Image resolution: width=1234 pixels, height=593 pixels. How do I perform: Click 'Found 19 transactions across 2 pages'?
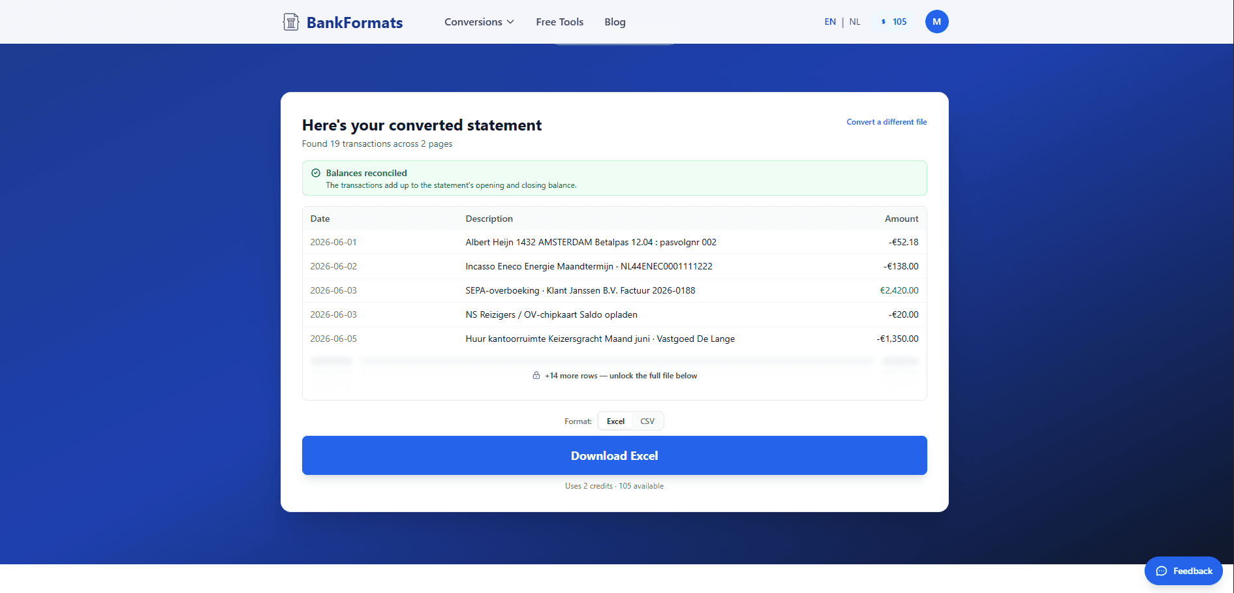click(x=377, y=144)
